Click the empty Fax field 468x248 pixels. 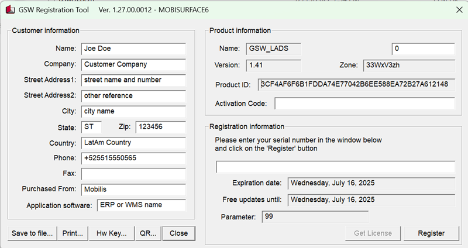[x=133, y=174]
